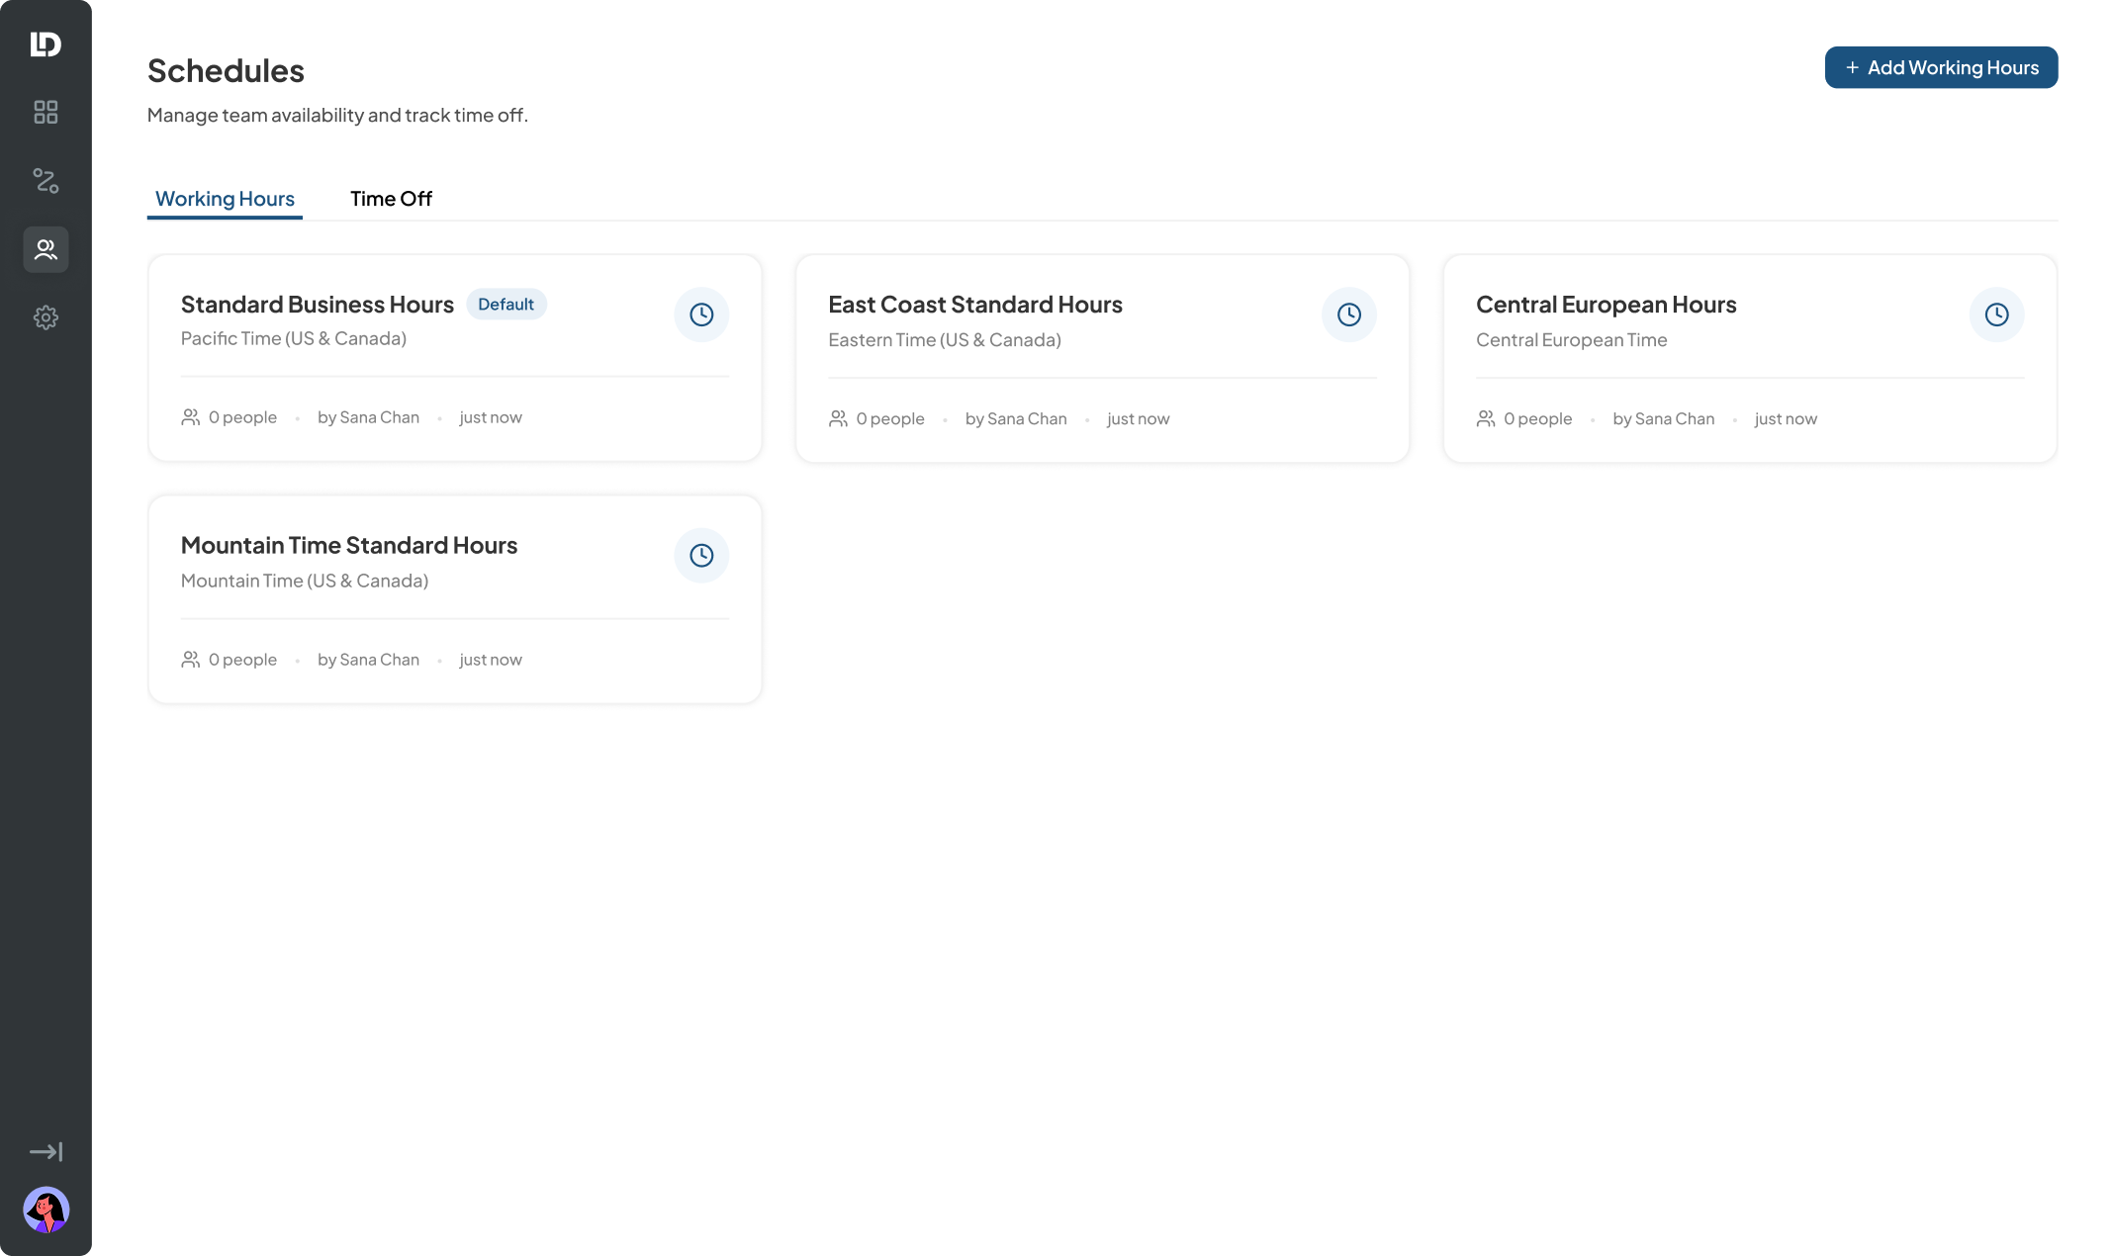Switch to the Working Hours tab
This screenshot has width=2113, height=1256.
pyautogui.click(x=225, y=199)
